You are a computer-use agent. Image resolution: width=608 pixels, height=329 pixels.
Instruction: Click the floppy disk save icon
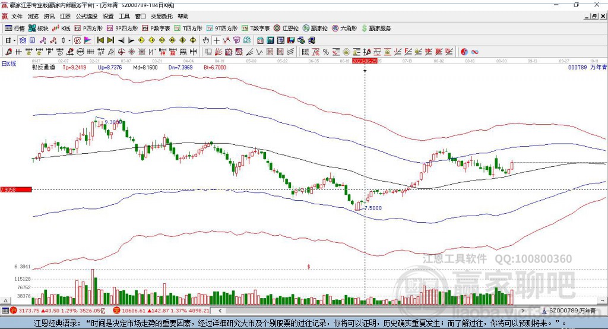click(x=291, y=40)
